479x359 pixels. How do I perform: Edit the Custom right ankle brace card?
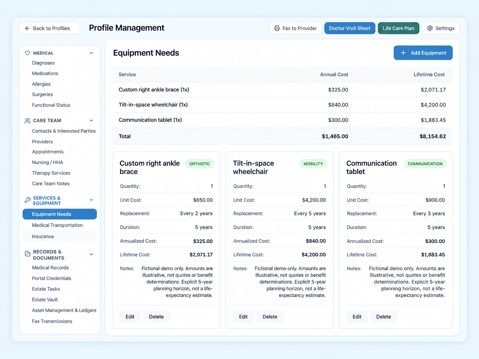[130, 317]
